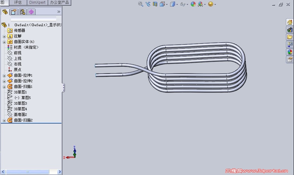Viewport: 294px width, 175px height.
Task: Open the ConfigurationManager tab
Action: coord(22,12)
